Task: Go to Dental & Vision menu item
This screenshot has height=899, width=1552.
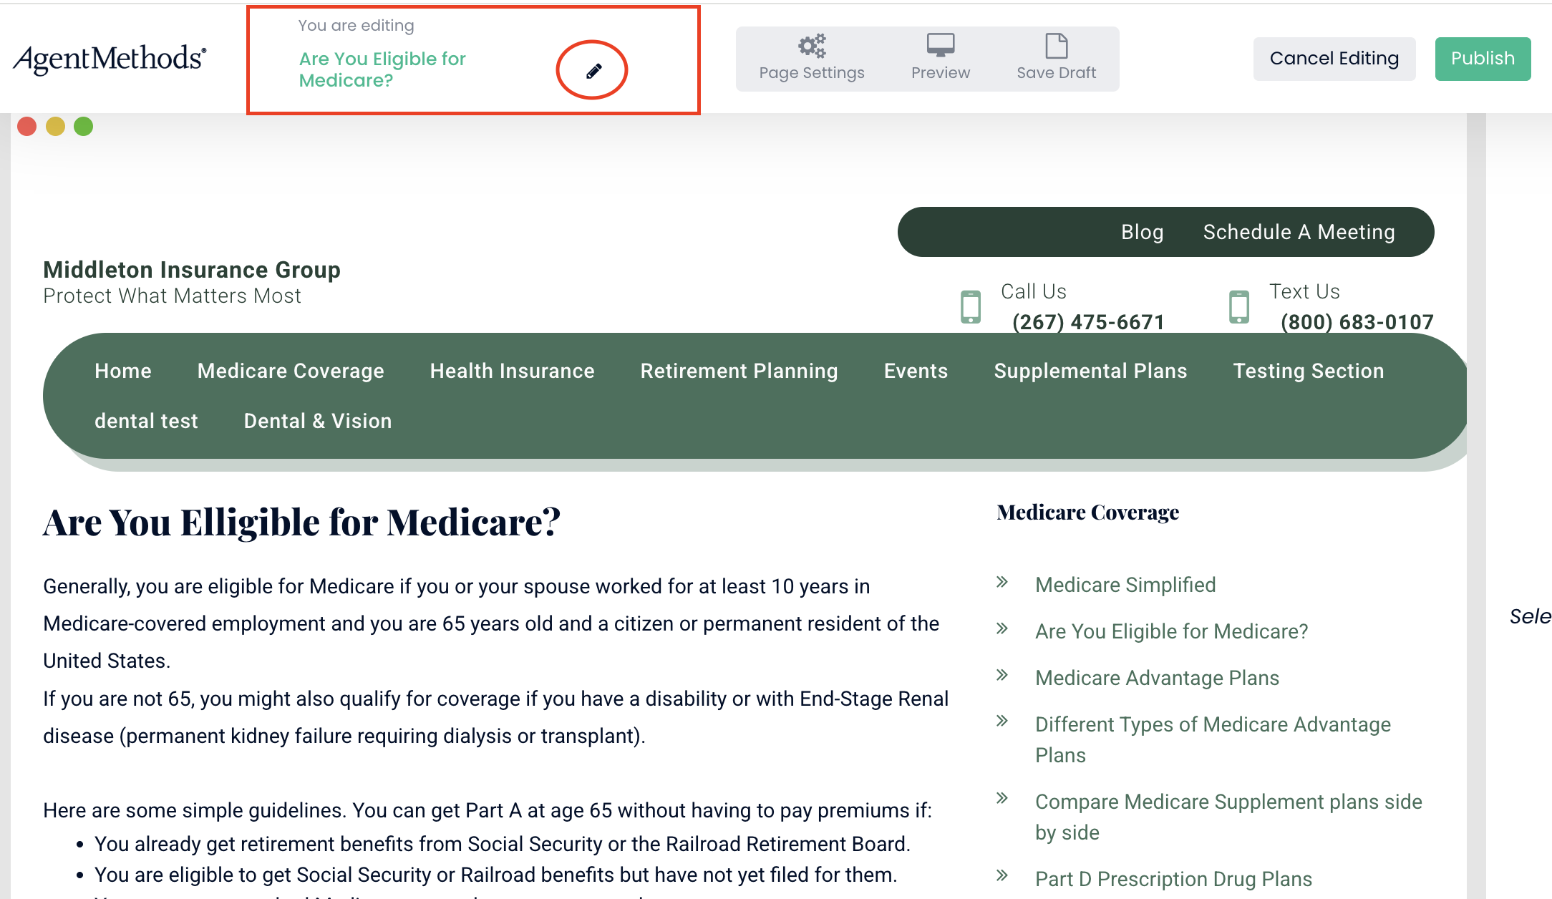Action: coord(318,421)
